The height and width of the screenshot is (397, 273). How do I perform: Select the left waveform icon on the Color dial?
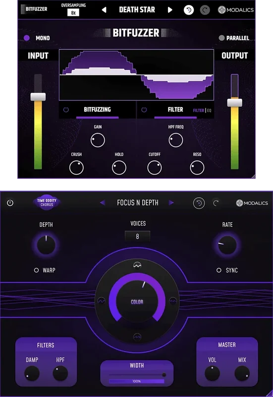[x=102, y=301]
